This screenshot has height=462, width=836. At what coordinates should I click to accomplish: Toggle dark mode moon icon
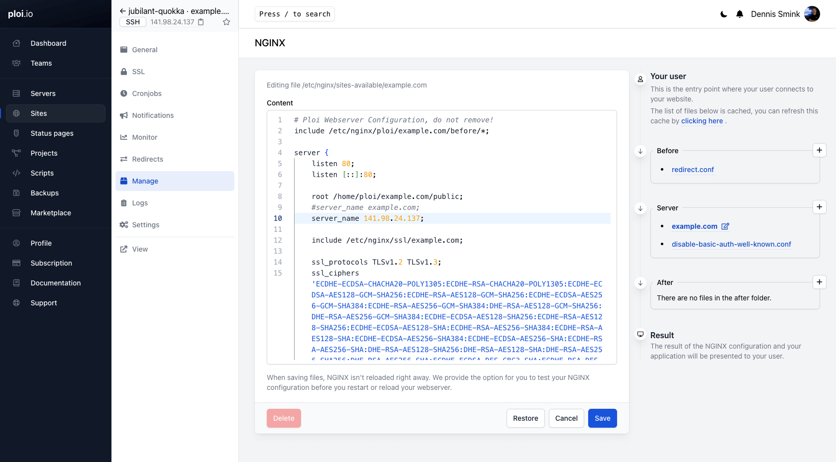724,14
